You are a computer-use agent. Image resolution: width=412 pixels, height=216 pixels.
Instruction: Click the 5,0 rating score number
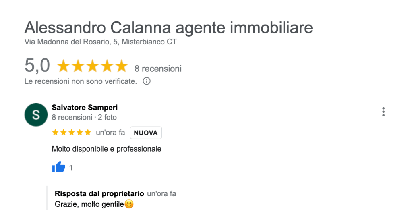tap(37, 66)
